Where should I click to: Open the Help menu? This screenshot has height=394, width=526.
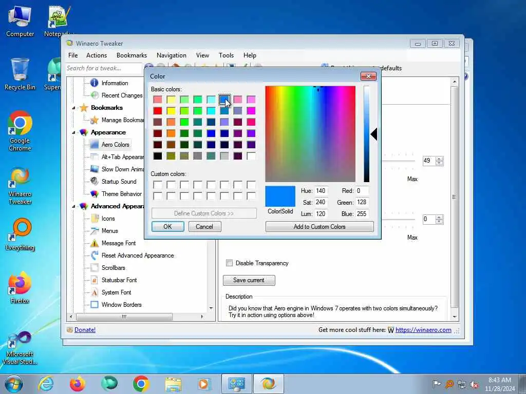[x=250, y=55]
